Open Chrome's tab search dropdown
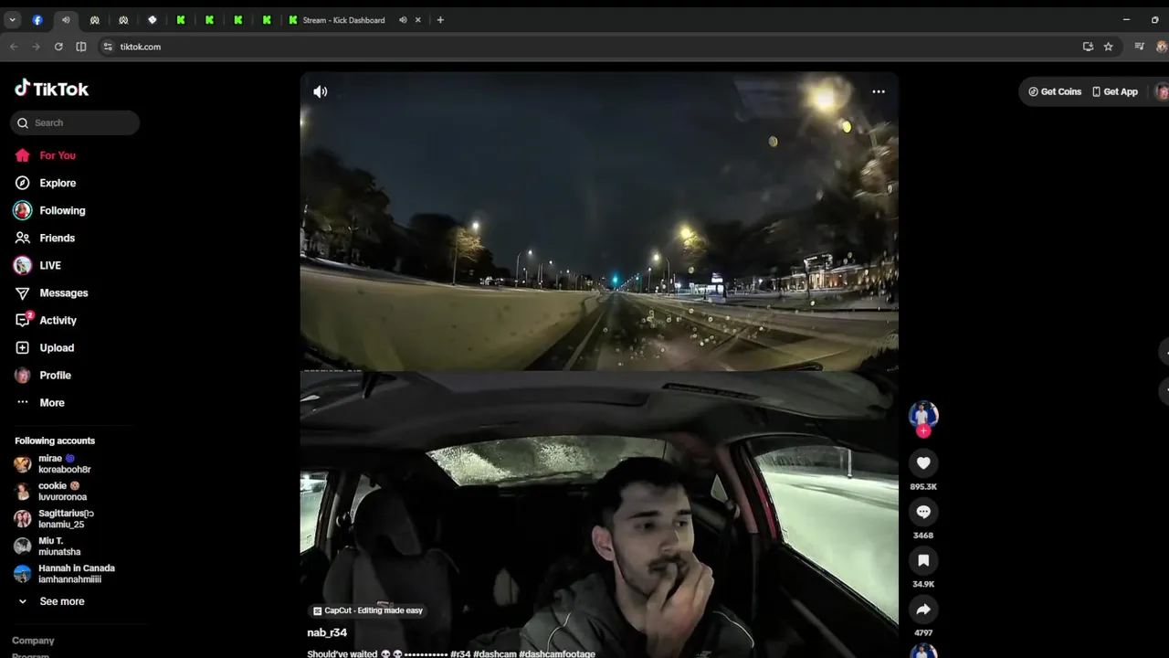 pyautogui.click(x=12, y=20)
